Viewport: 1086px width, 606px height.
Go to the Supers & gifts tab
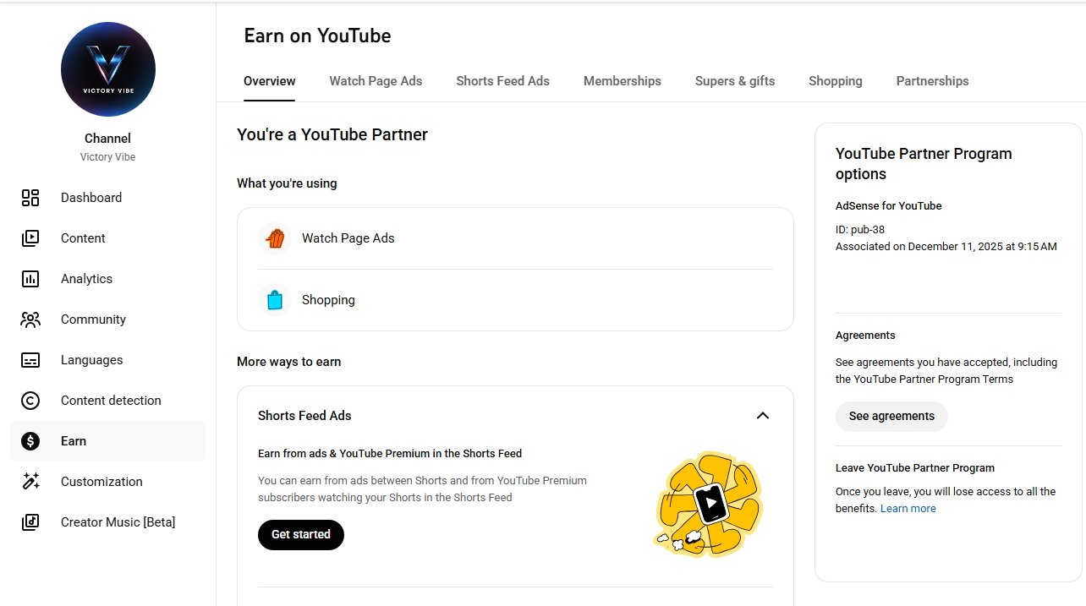(x=734, y=81)
